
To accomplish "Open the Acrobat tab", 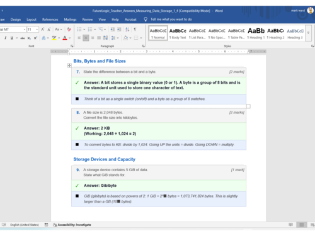I will pyautogui.click(x=130, y=20).
